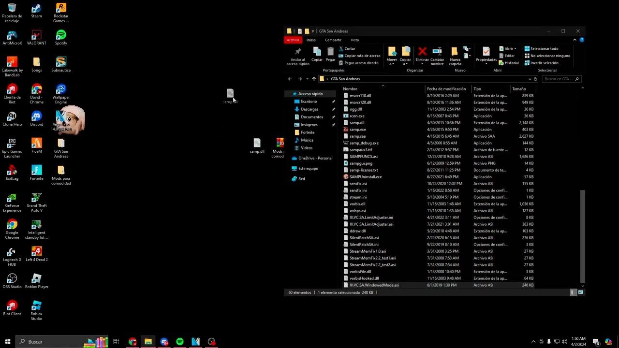Switch to the Vista ribbon tab
This screenshot has height=348, width=619.
[x=354, y=40]
